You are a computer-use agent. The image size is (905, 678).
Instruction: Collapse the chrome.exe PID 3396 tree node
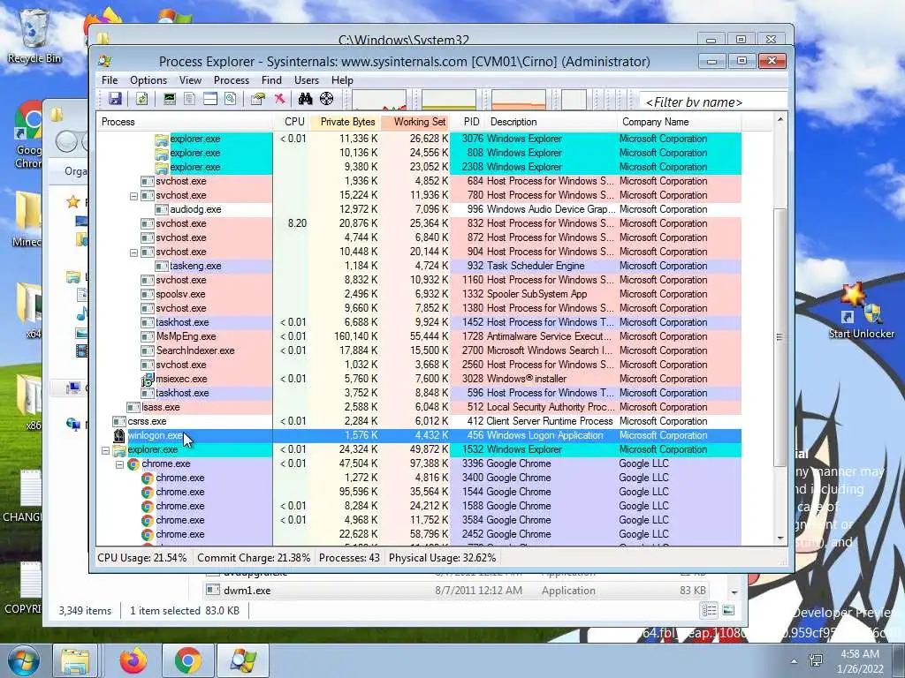(119, 464)
